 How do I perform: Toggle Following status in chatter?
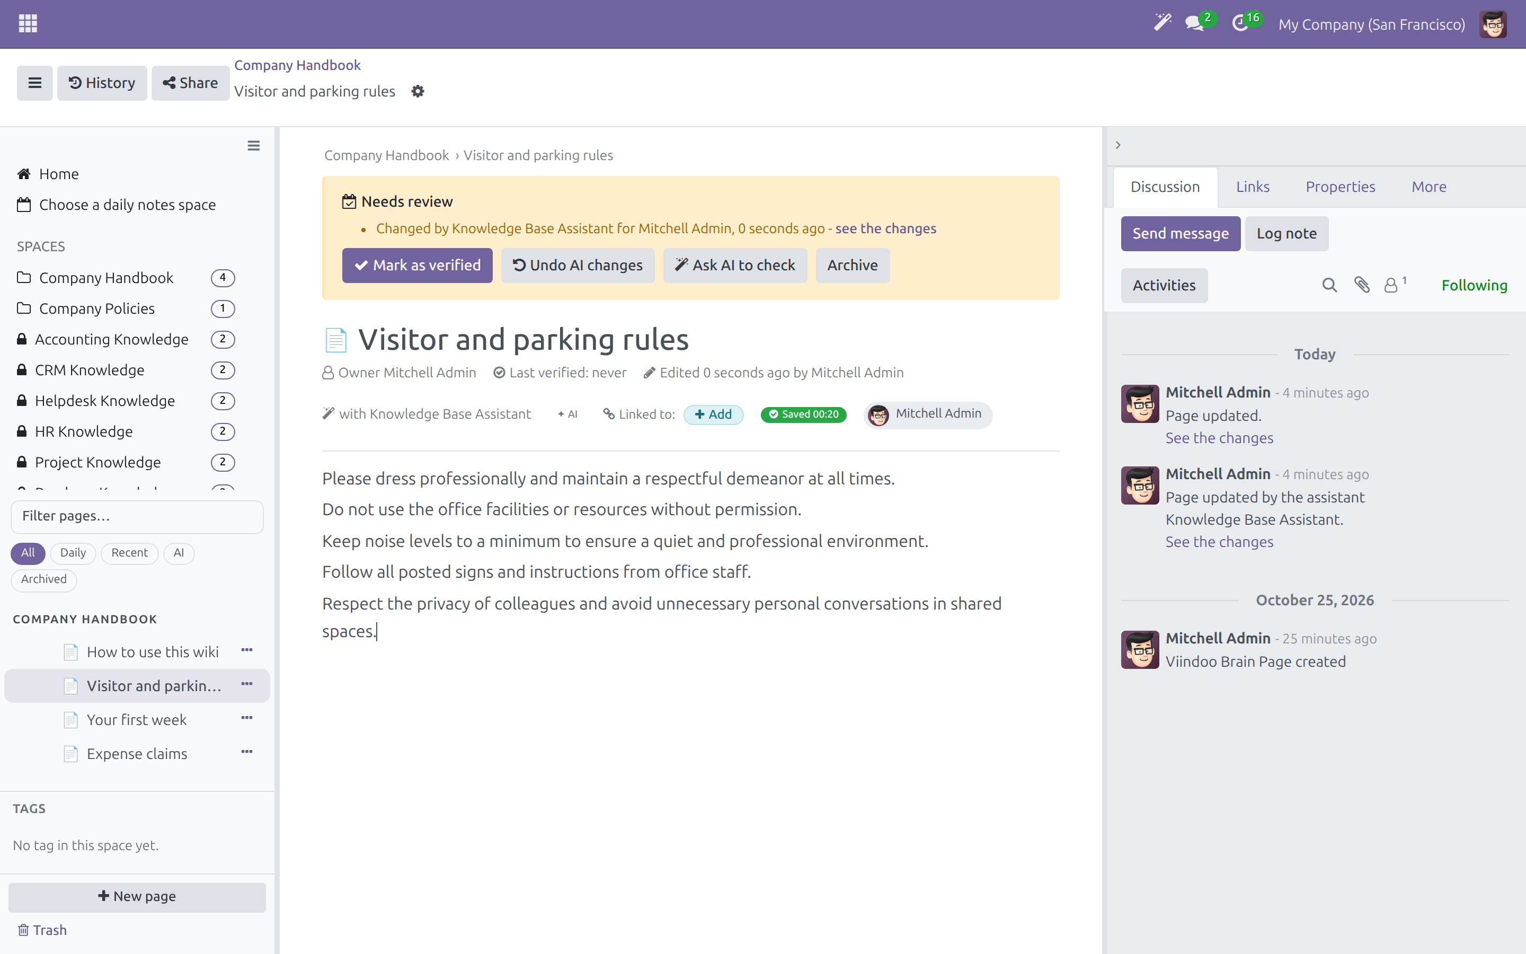1474,285
